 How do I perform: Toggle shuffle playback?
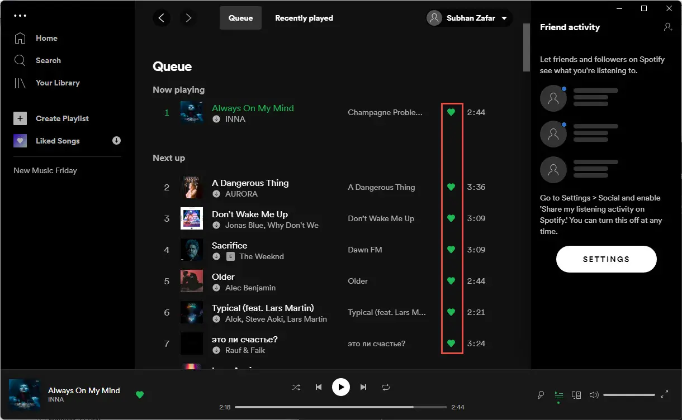(296, 387)
